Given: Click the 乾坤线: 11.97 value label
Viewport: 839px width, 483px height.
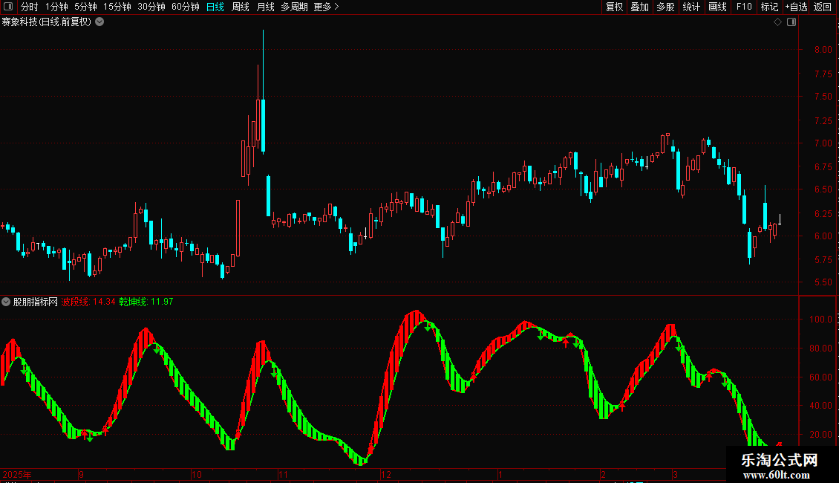Looking at the screenshot, I should click(146, 302).
